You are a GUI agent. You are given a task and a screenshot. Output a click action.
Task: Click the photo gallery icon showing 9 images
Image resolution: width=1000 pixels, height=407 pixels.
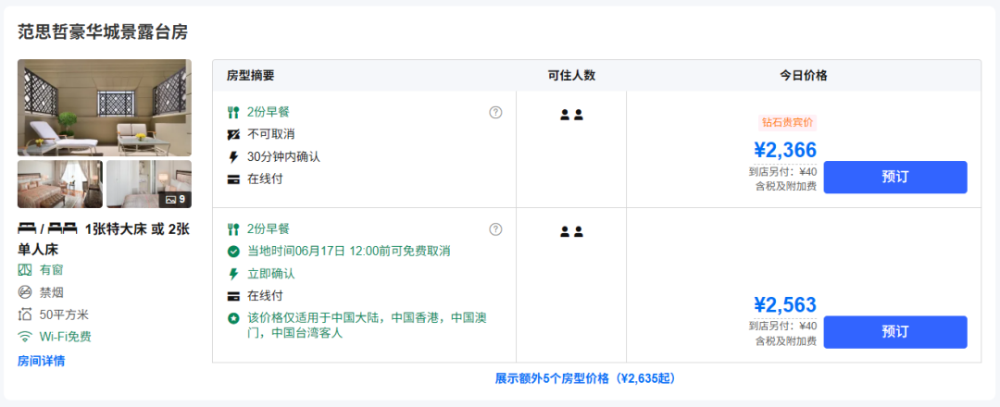(x=175, y=200)
